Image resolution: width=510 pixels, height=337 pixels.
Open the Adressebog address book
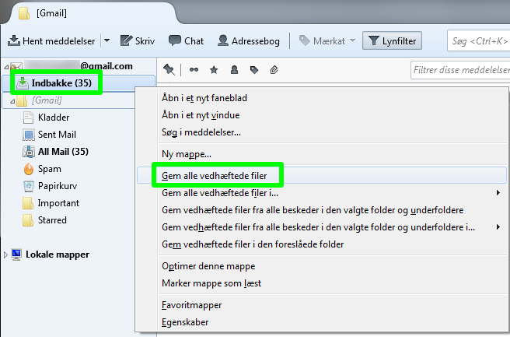point(249,40)
